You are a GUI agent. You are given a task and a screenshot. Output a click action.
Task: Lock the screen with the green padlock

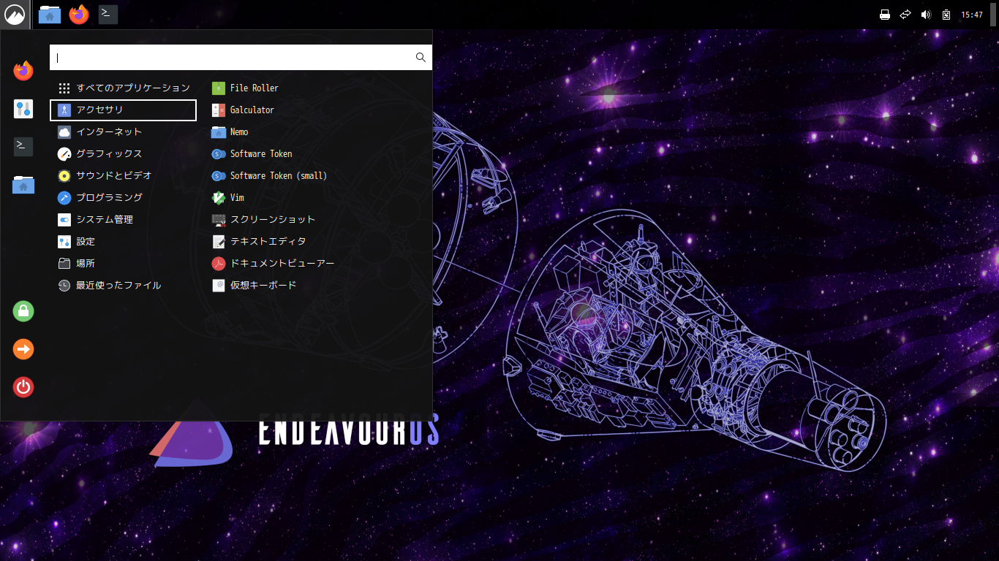coord(23,311)
